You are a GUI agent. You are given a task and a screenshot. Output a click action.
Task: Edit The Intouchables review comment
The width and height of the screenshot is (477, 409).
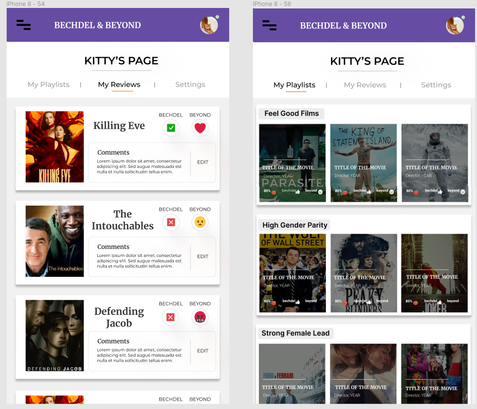coord(203,256)
